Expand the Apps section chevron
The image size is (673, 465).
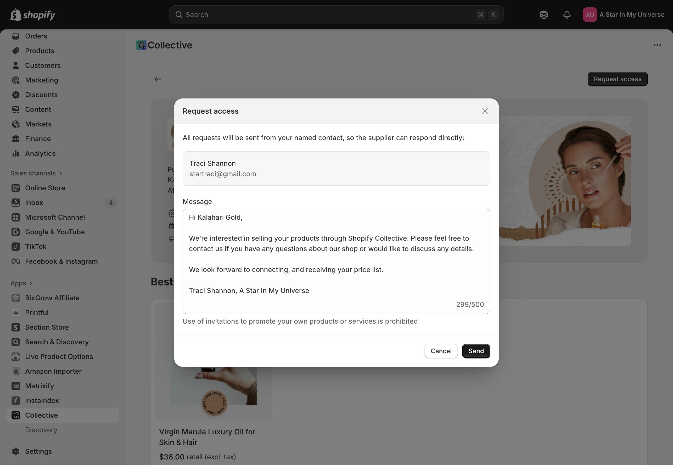[x=31, y=283]
